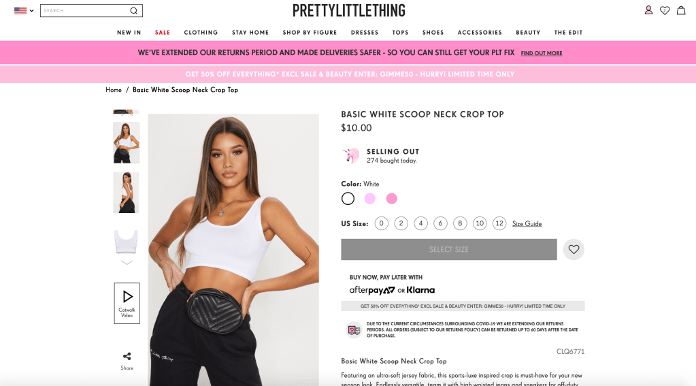Open the SALE menu
The image size is (696, 386).
[163, 33]
